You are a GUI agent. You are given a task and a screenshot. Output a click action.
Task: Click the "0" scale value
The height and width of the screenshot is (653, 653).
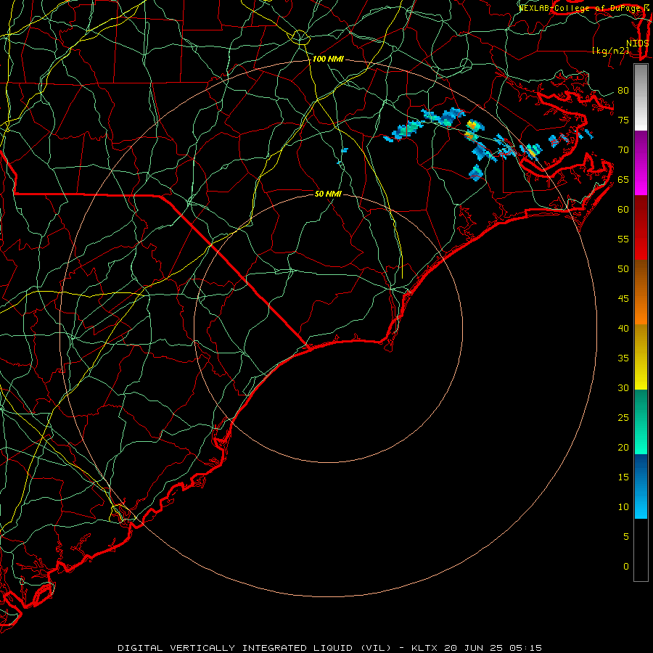(x=626, y=567)
